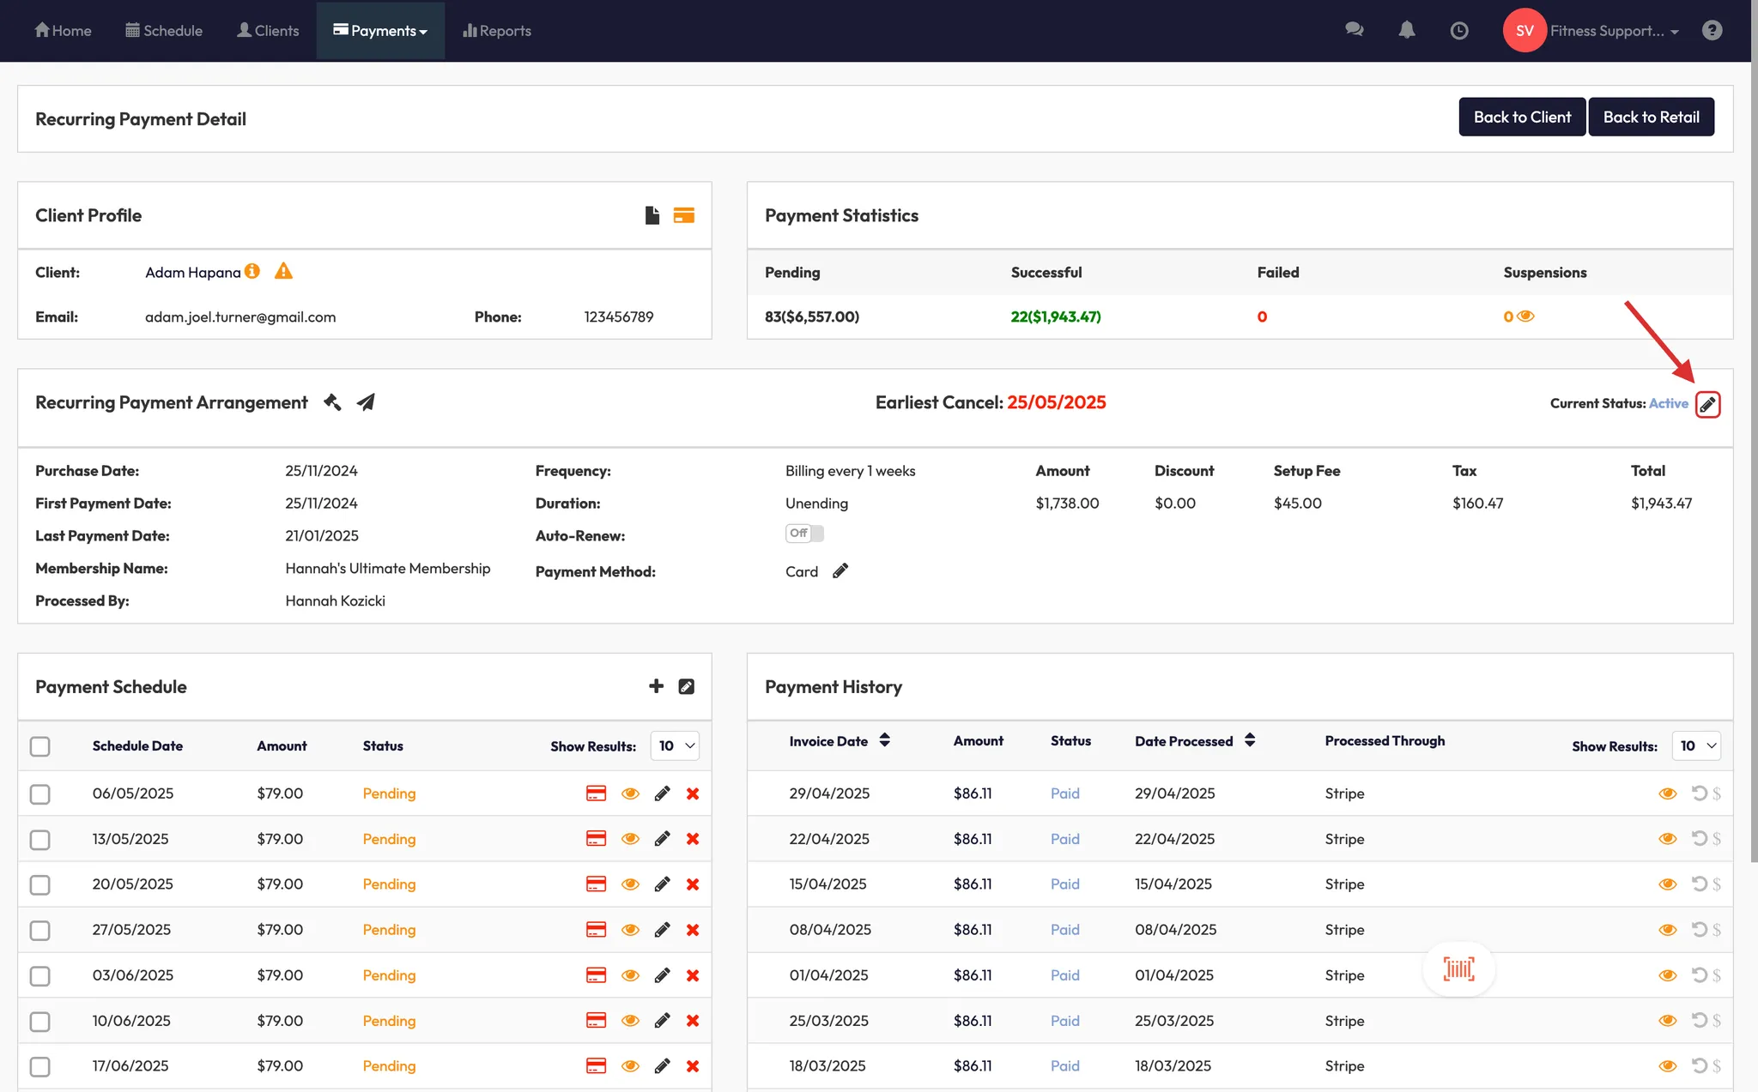Open the notifications bell

coord(1406,31)
